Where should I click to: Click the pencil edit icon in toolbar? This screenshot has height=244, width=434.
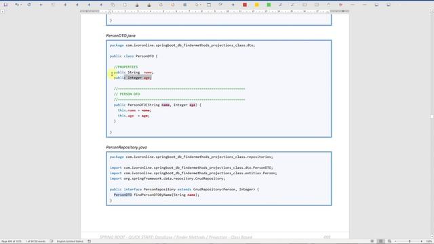220,5
